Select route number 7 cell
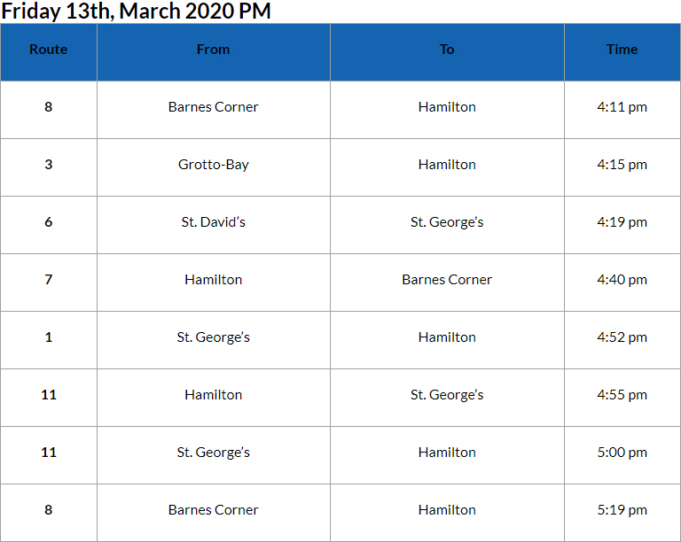 pyautogui.click(x=48, y=280)
